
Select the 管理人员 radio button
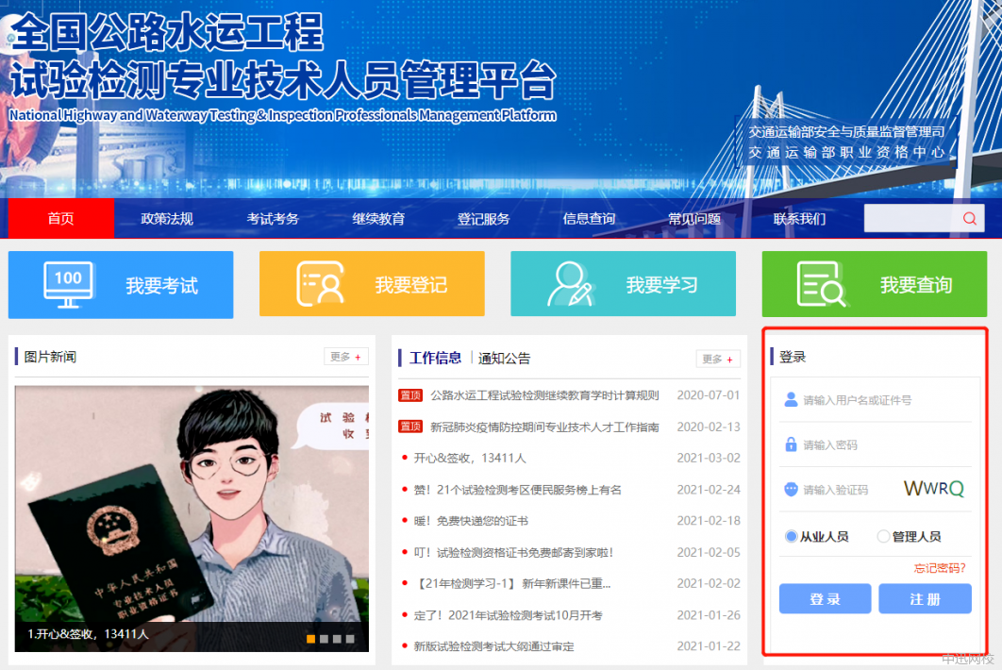point(883,536)
